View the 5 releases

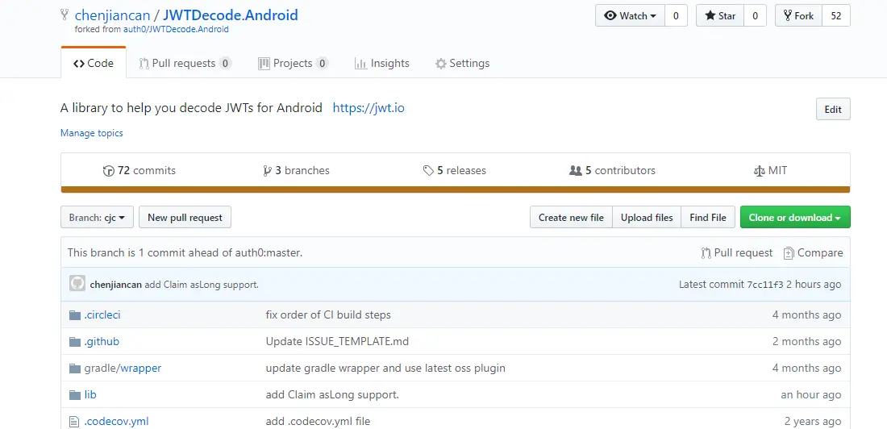(x=454, y=170)
